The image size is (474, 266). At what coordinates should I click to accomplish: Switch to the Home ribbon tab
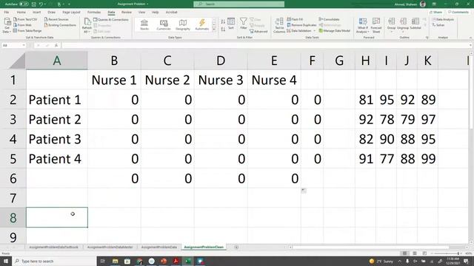tap(21, 13)
